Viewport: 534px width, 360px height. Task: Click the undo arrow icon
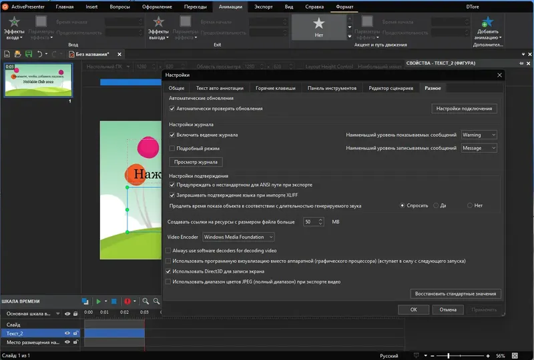pyautogui.click(x=41, y=53)
